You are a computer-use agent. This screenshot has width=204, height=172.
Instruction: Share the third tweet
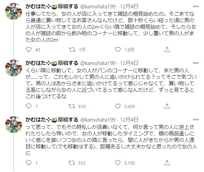pos(166,163)
